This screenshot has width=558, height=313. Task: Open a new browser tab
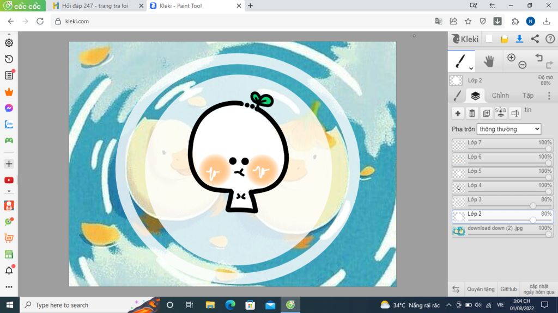click(x=251, y=5)
